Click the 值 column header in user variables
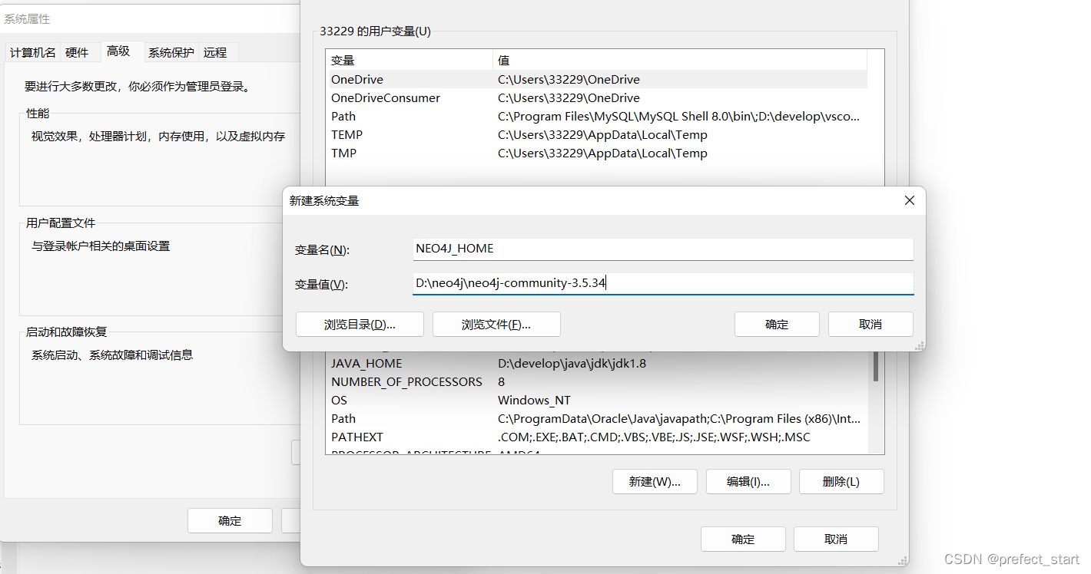Image resolution: width=1091 pixels, height=574 pixels. tap(680, 60)
